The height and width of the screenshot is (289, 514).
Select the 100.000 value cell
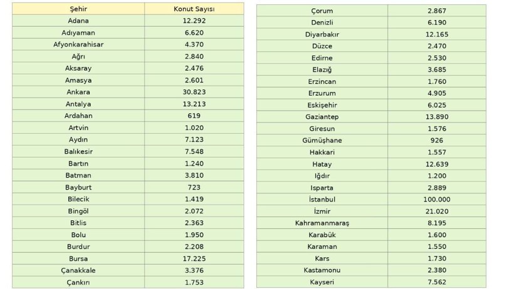[x=436, y=199]
